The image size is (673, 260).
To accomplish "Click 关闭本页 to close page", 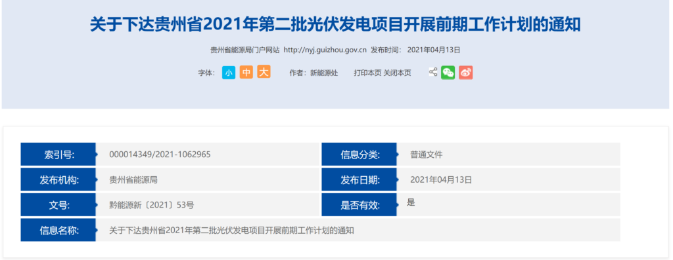I will pyautogui.click(x=397, y=73).
